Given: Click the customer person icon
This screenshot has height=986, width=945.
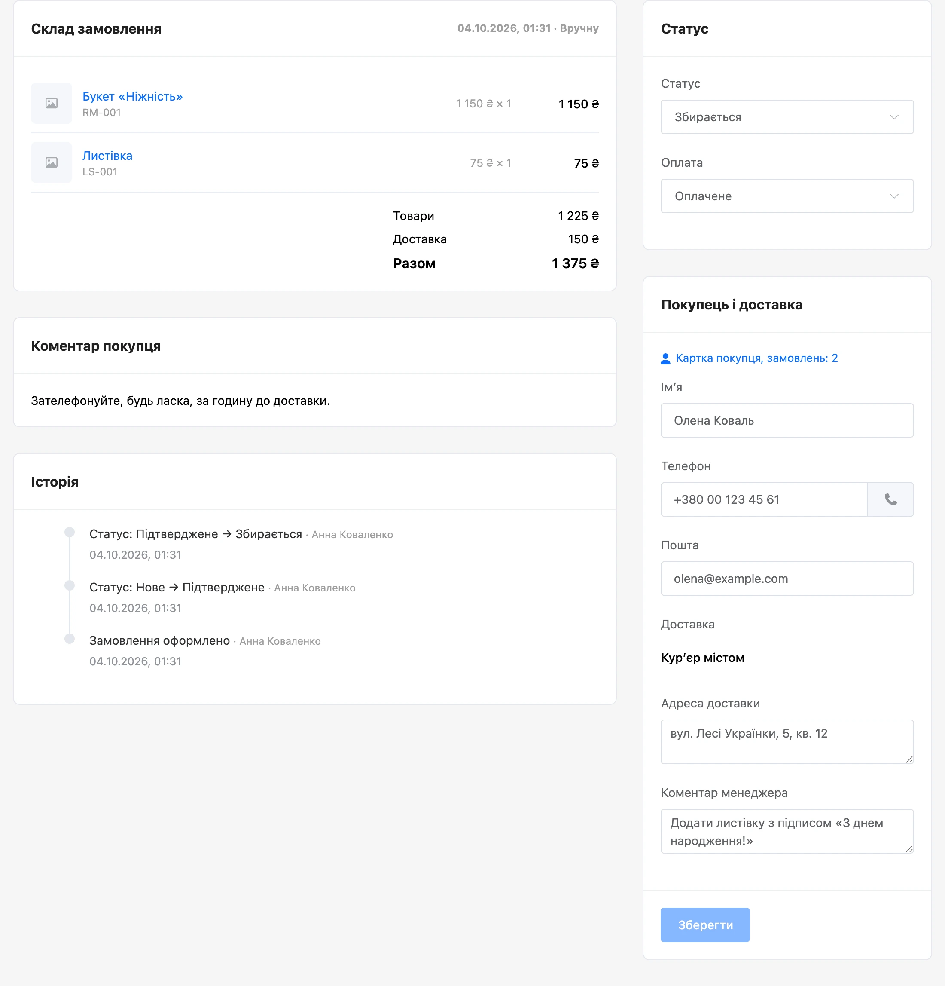Looking at the screenshot, I should pyautogui.click(x=665, y=359).
